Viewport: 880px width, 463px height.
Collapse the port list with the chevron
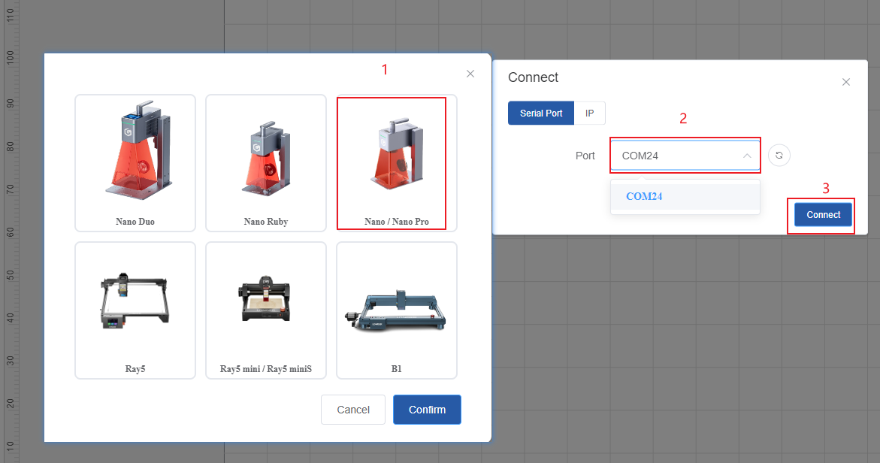746,155
